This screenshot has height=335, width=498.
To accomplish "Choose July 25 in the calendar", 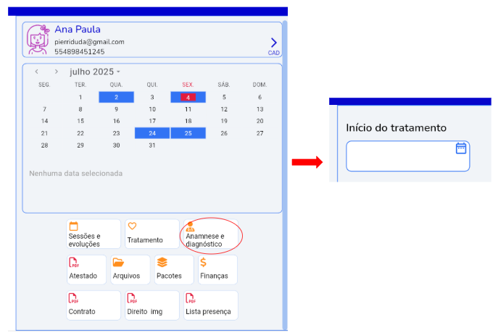I will tap(188, 133).
